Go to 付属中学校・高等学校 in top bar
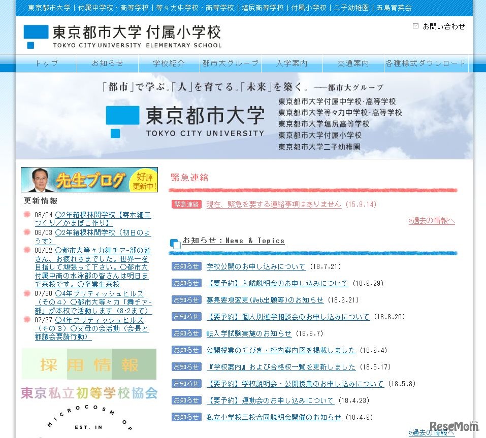This screenshot has height=438, width=486. click(113, 8)
